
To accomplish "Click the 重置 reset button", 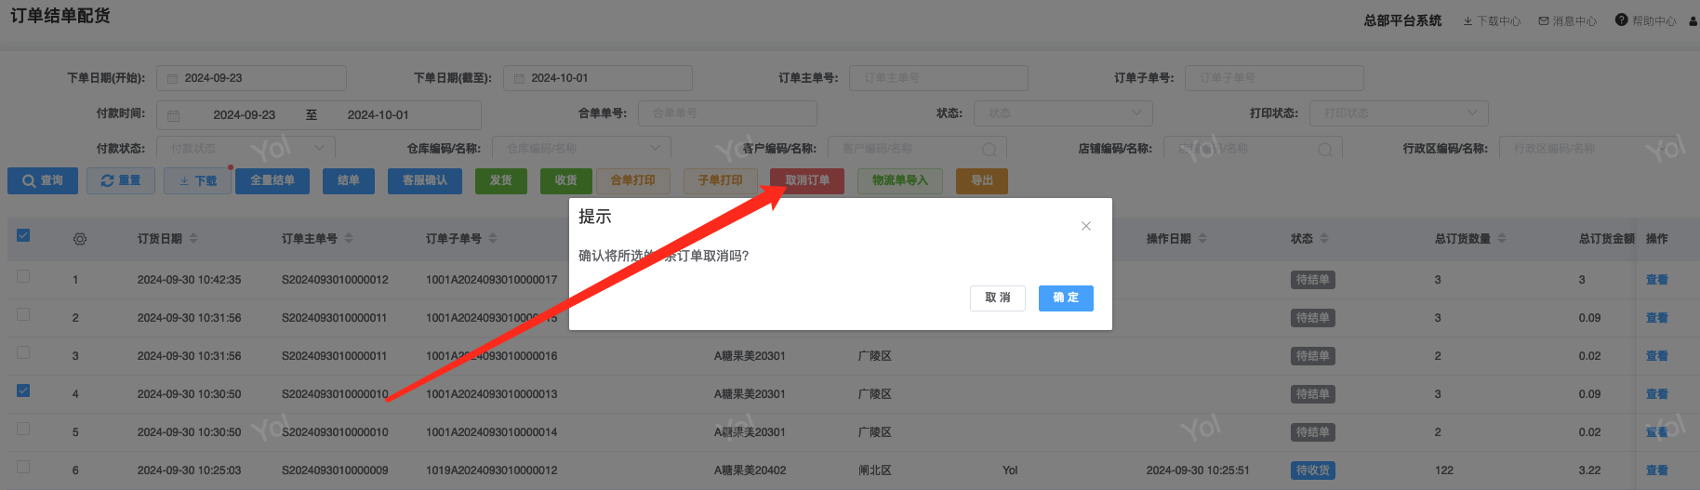I will pyautogui.click(x=121, y=180).
